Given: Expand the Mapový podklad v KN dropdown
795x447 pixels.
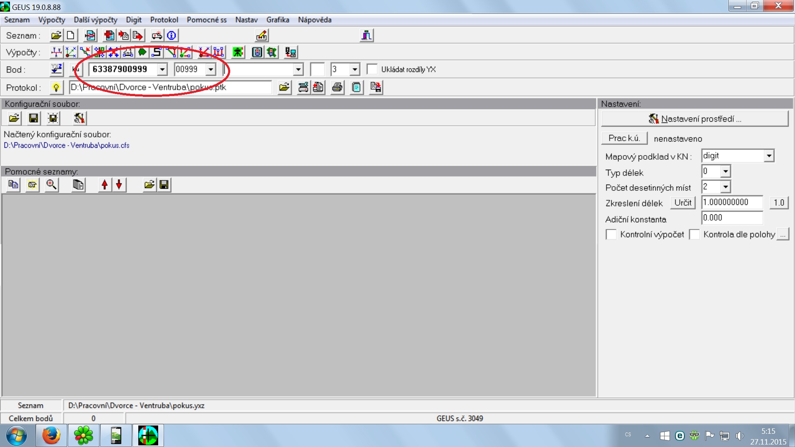Looking at the screenshot, I should (x=769, y=156).
